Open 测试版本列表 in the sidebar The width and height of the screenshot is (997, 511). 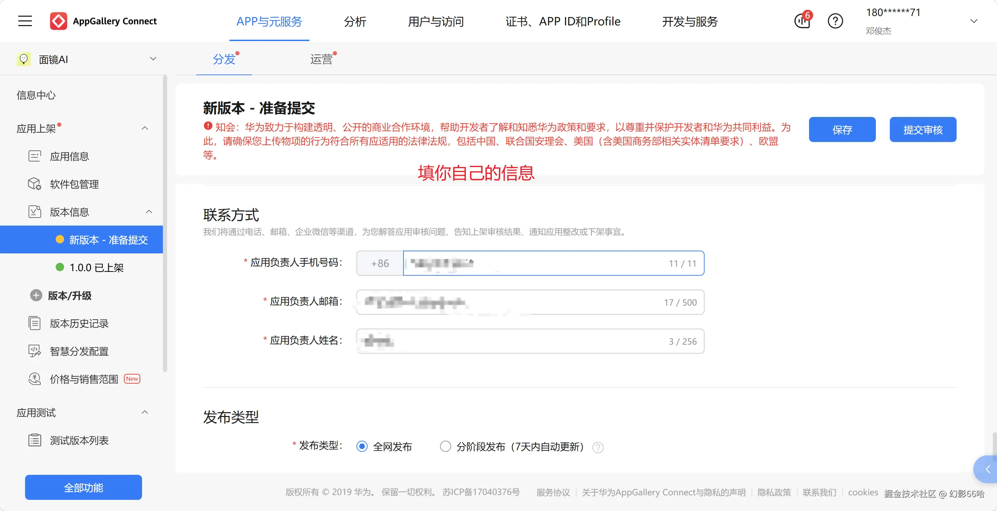[79, 440]
